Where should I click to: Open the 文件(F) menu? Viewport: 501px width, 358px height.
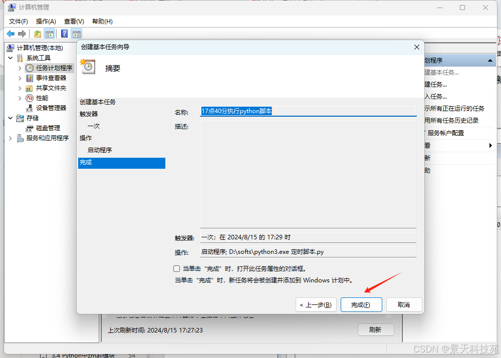tap(18, 22)
